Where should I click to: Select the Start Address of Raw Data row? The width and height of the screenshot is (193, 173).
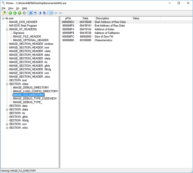click(x=126, y=22)
